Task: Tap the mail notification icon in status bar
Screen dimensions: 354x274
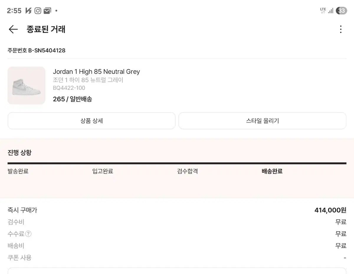Action: pos(47,11)
